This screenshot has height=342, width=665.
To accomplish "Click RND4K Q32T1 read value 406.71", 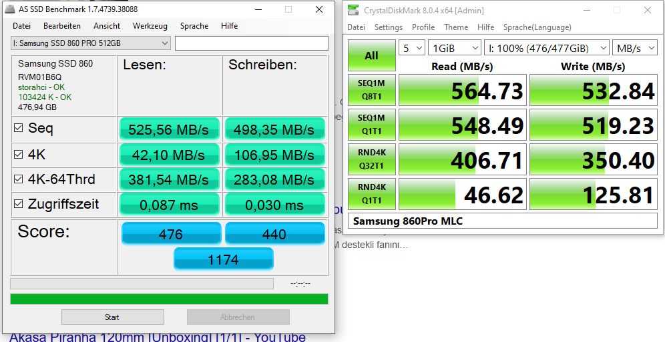I will [463, 159].
